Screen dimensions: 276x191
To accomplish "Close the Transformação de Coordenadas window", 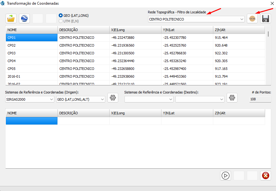I will [x=272, y=3].
